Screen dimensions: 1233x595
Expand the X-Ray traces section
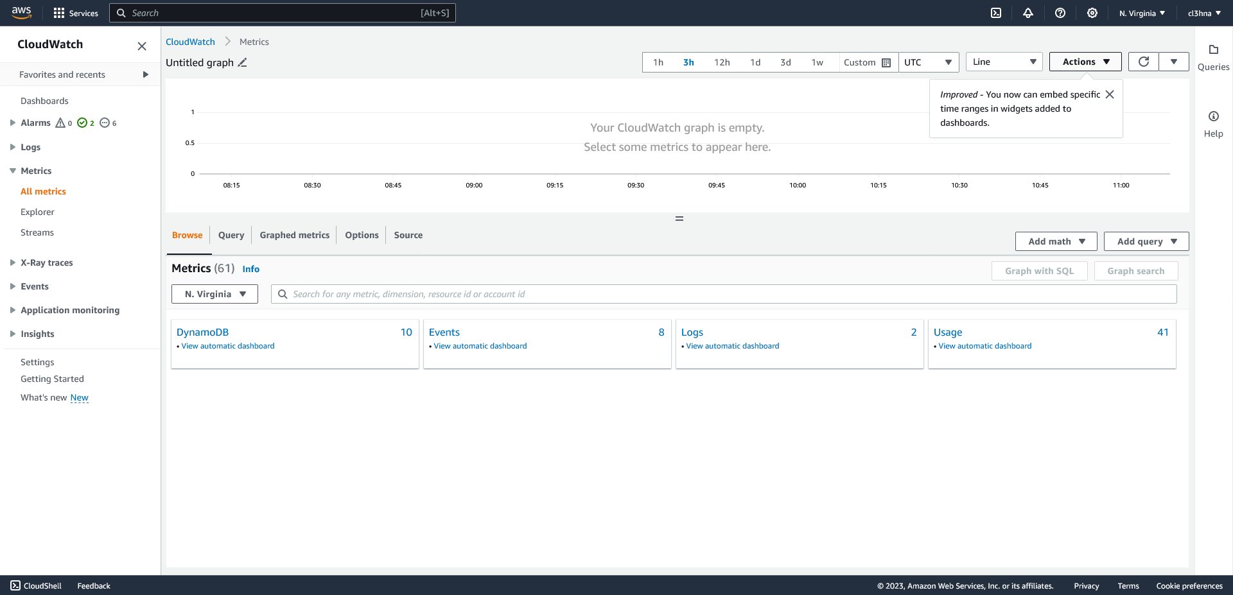point(12,263)
